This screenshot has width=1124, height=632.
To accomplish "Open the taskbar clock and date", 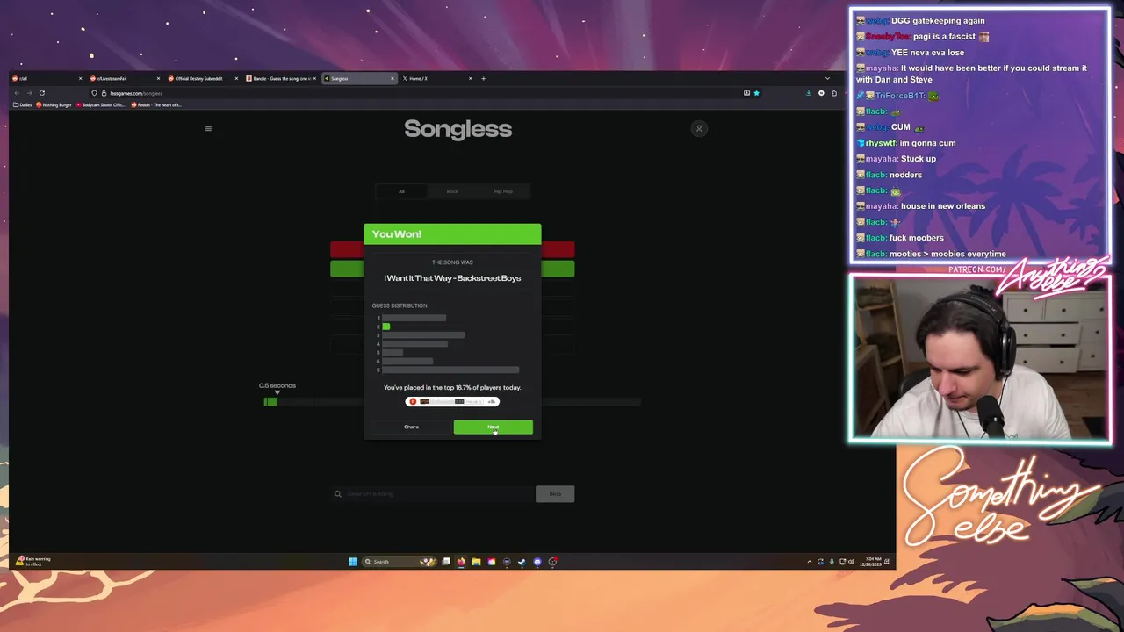I will (872, 562).
